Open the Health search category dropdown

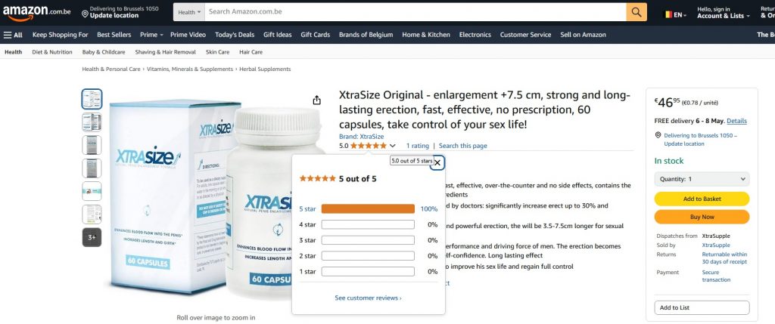189,12
